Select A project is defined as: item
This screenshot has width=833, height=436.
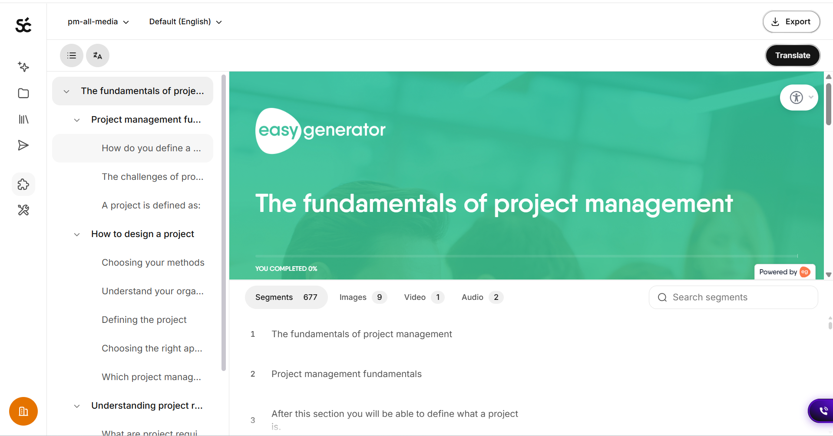[x=132, y=205]
